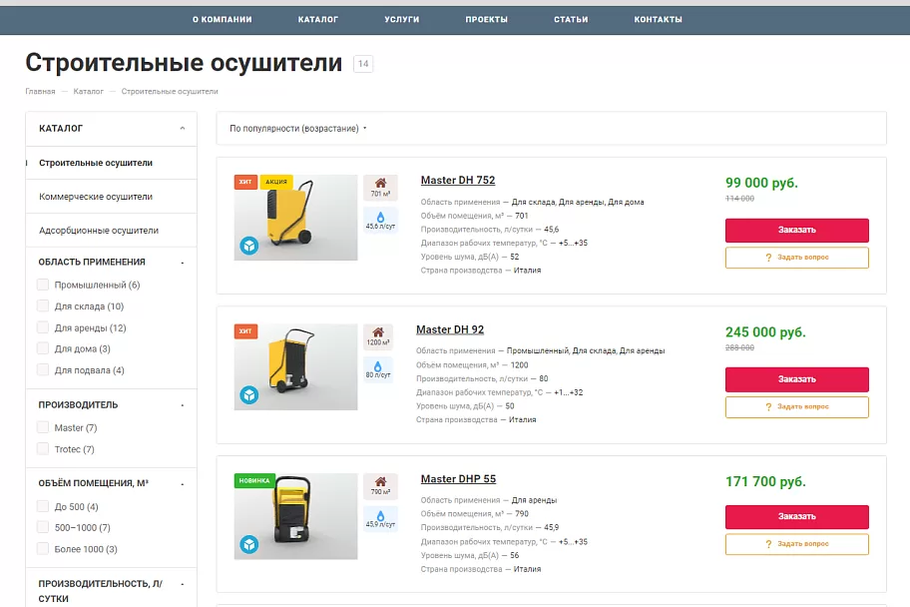Click the item count badge 14 beside the title
Image resolution: width=910 pixels, height=607 pixels.
coord(363,64)
